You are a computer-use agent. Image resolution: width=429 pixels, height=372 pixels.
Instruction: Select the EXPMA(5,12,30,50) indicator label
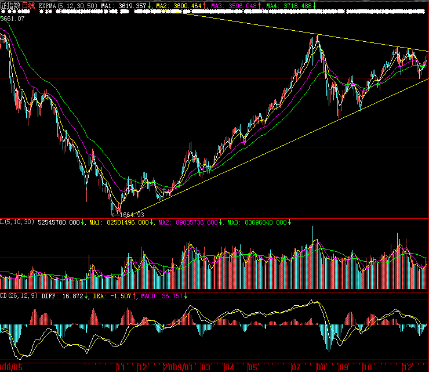point(68,6)
